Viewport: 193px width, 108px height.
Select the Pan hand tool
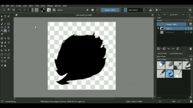click(5, 65)
